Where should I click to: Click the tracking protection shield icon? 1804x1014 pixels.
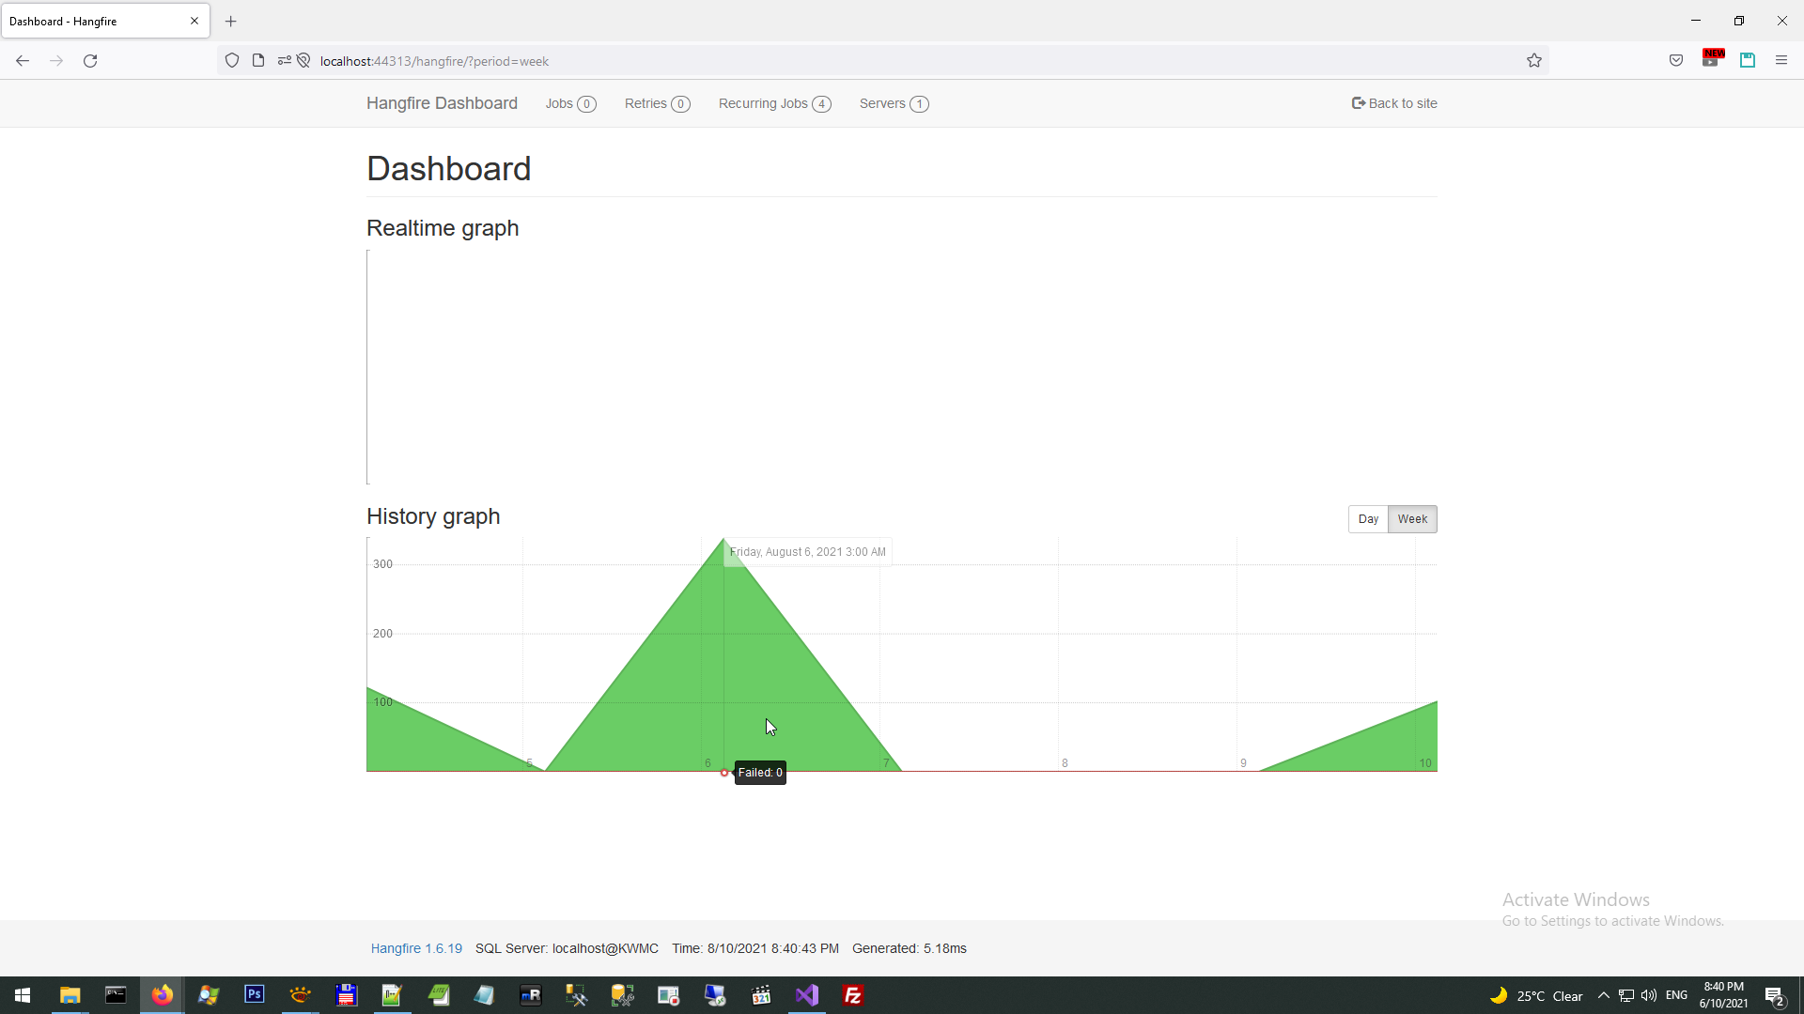[232, 61]
